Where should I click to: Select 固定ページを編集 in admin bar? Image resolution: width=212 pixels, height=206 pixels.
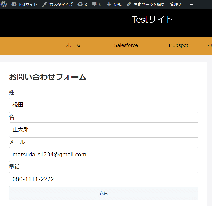tap(149, 4)
